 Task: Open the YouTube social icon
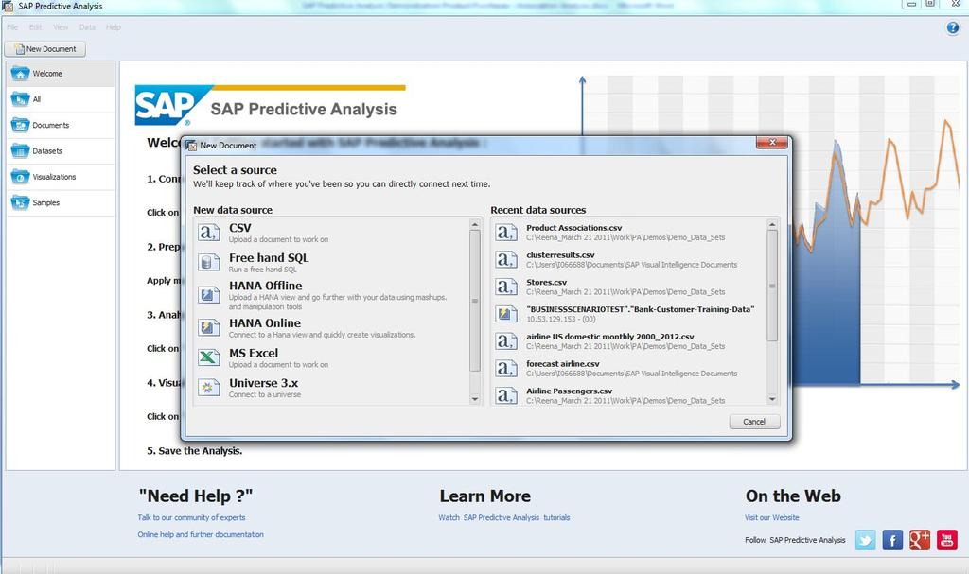click(946, 540)
